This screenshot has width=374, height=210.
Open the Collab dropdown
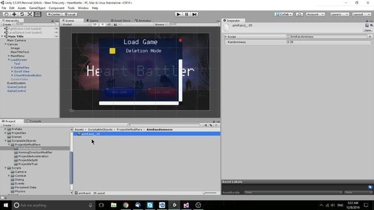click(x=283, y=15)
